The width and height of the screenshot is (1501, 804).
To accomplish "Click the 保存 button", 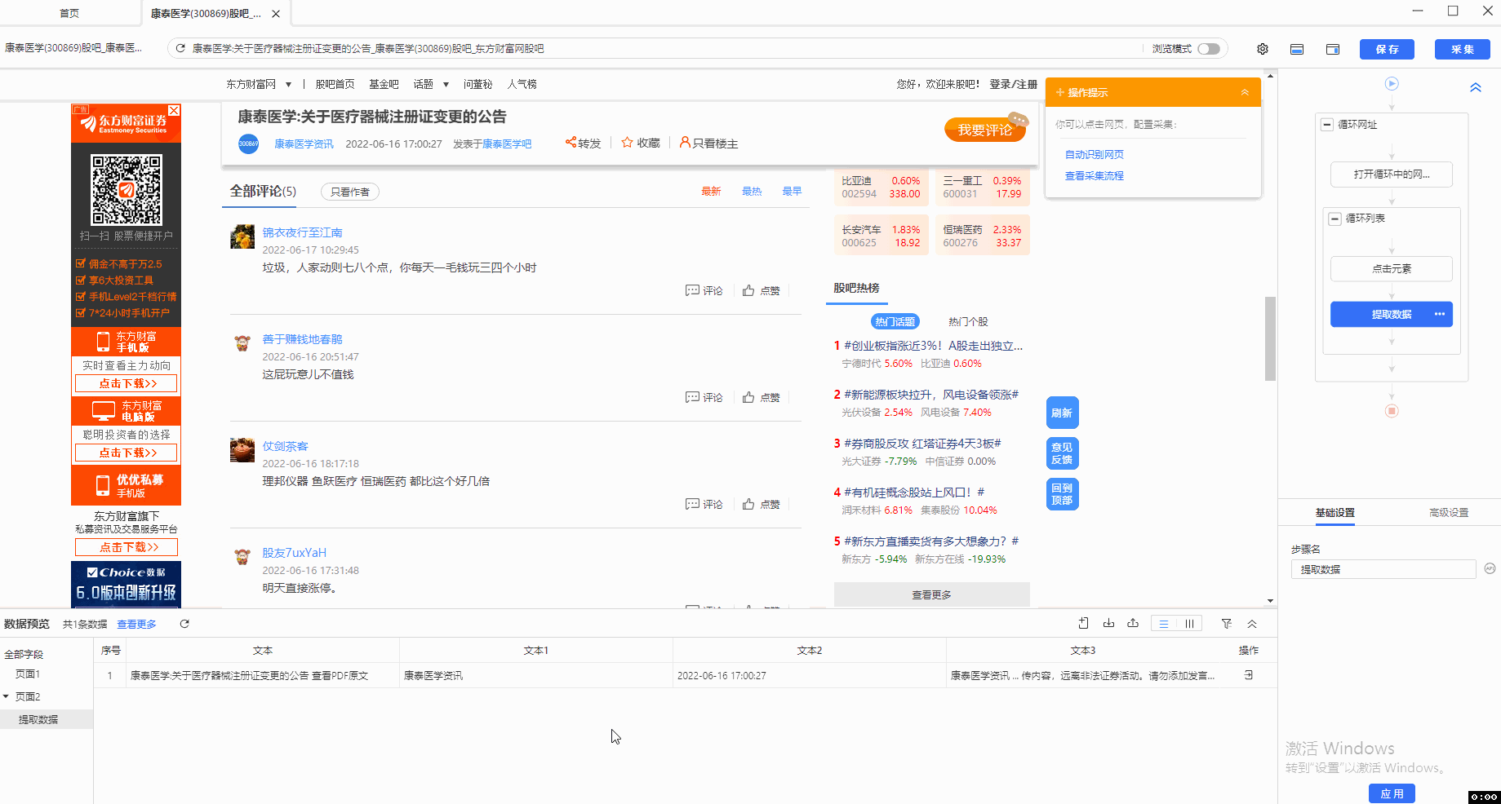I will pos(1387,49).
